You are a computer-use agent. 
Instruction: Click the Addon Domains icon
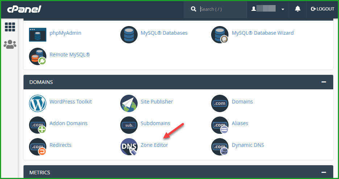pyautogui.click(x=38, y=125)
